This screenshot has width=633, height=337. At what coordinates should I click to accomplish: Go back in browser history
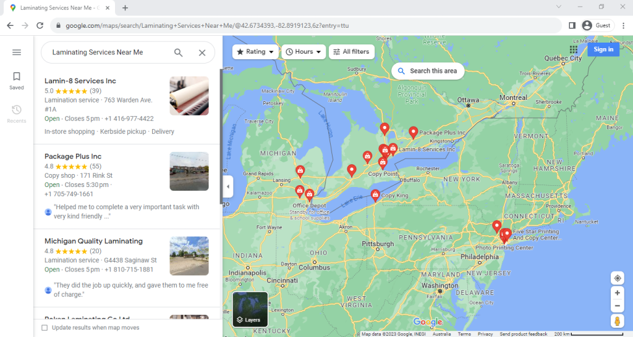point(10,25)
